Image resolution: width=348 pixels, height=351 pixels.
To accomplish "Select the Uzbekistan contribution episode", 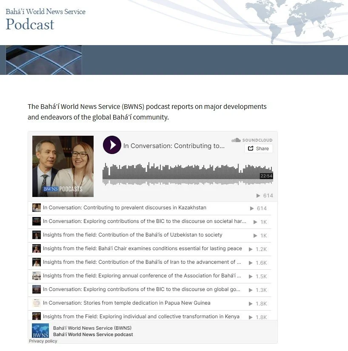I will point(149,235).
